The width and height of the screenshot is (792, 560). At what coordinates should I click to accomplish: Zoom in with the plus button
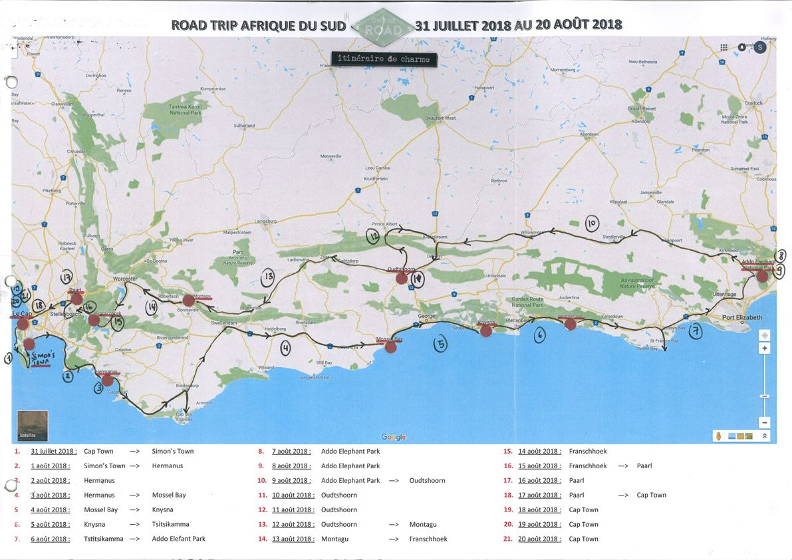765,349
